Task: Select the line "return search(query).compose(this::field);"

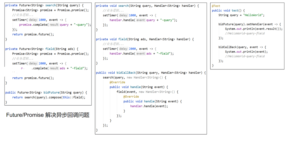Action: click(49, 97)
